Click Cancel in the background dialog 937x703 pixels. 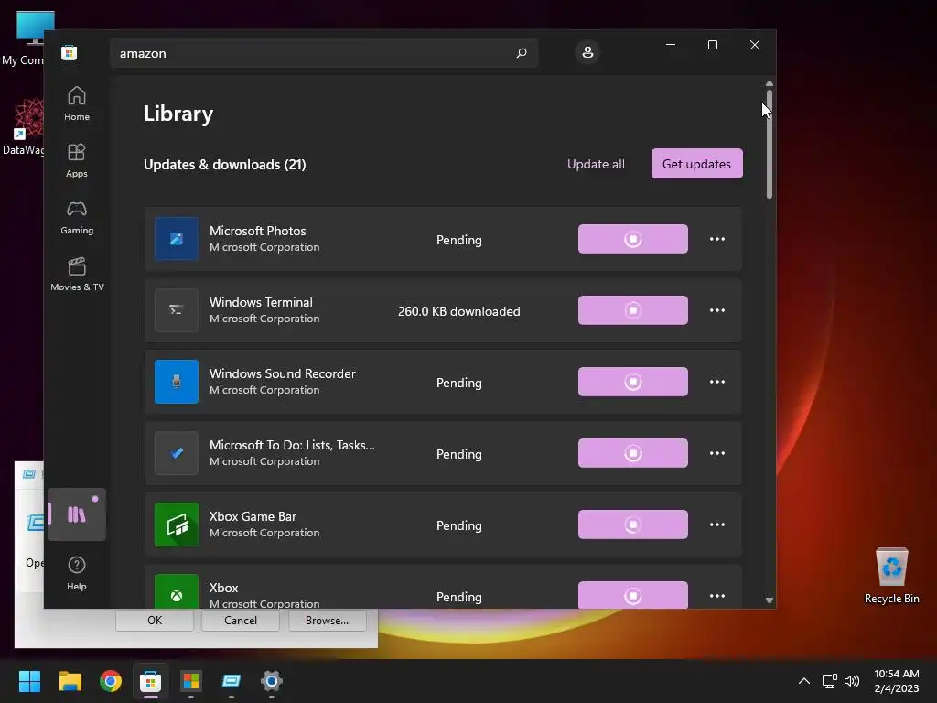[x=241, y=621]
